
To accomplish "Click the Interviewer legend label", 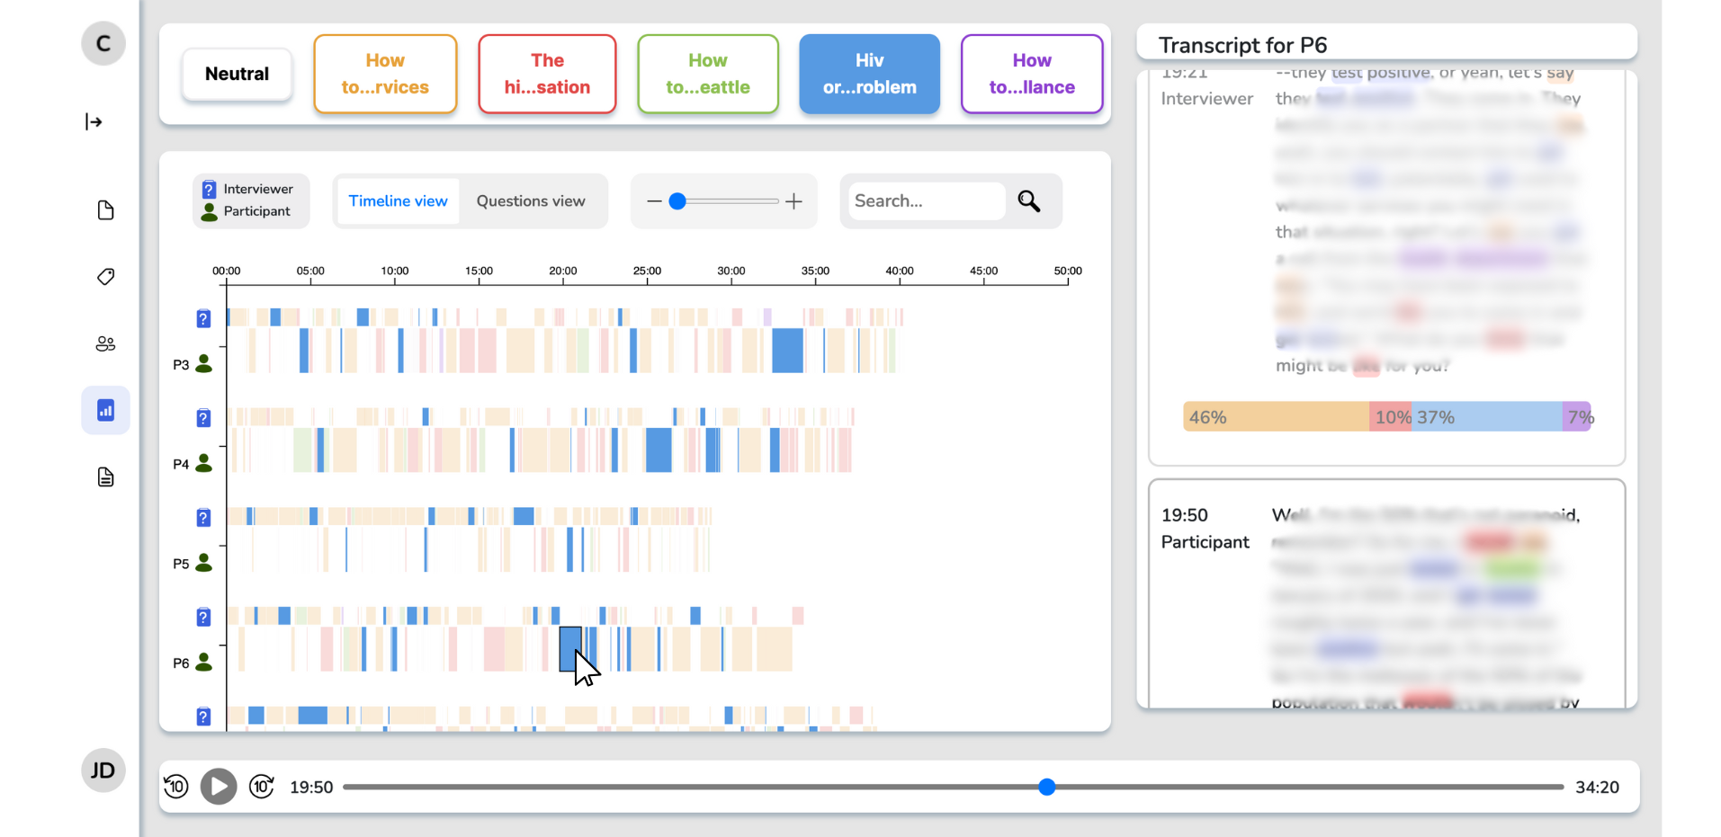I will (258, 189).
